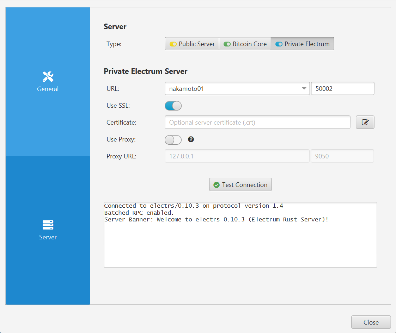This screenshot has height=333, width=396.
Task: Expand the URL host dropdown arrow
Action: [x=304, y=89]
